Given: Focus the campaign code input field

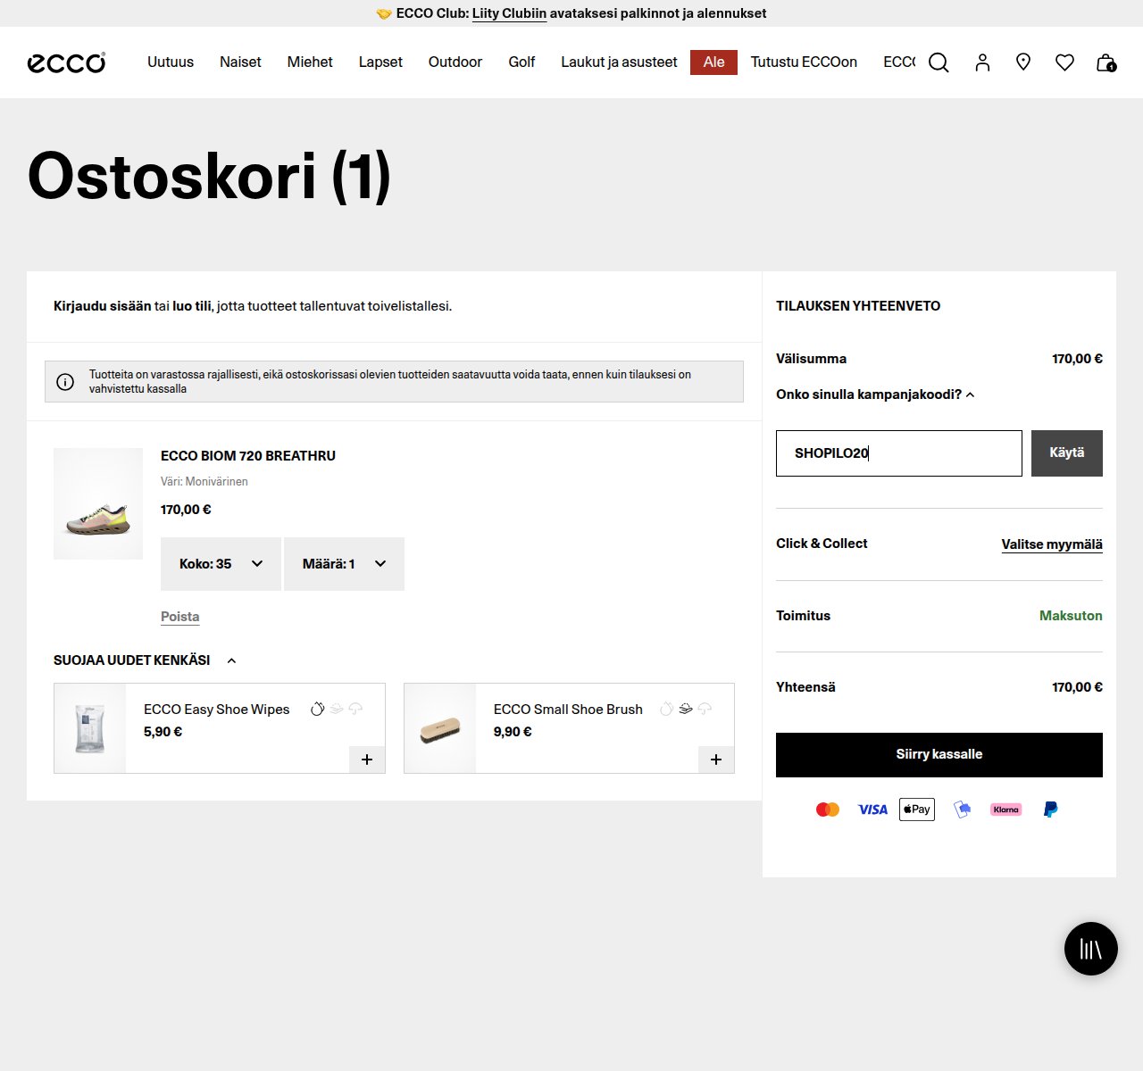Looking at the screenshot, I should (899, 453).
